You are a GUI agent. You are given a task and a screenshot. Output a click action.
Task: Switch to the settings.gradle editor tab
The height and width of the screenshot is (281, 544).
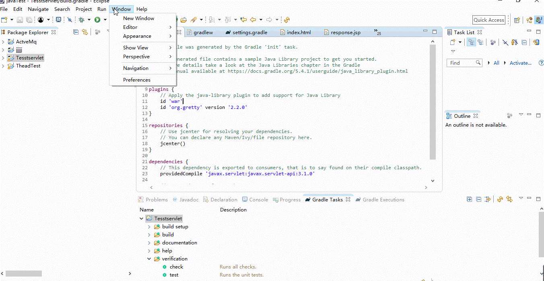246,32
